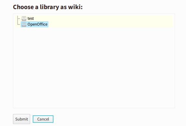Click the yellow row background right of test
This screenshot has height=126, width=186.
point(103,18)
